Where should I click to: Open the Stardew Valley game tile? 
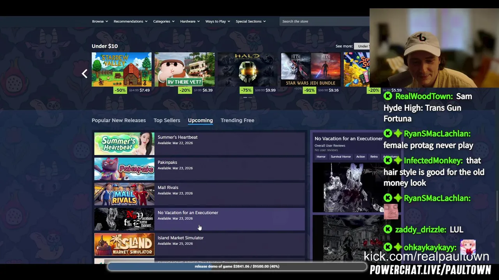122,69
